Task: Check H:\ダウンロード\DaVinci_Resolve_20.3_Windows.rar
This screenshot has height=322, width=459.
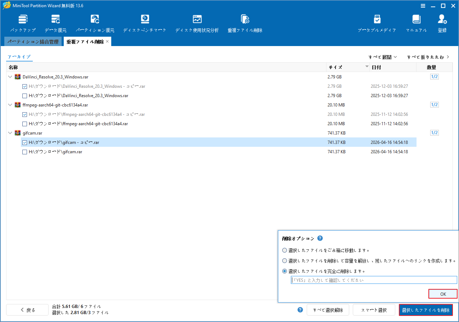Action: [x=25, y=96]
